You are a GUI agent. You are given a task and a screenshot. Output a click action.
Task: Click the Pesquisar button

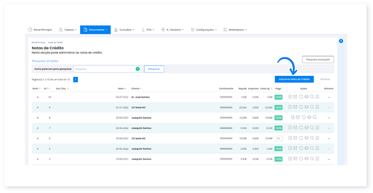(154, 69)
